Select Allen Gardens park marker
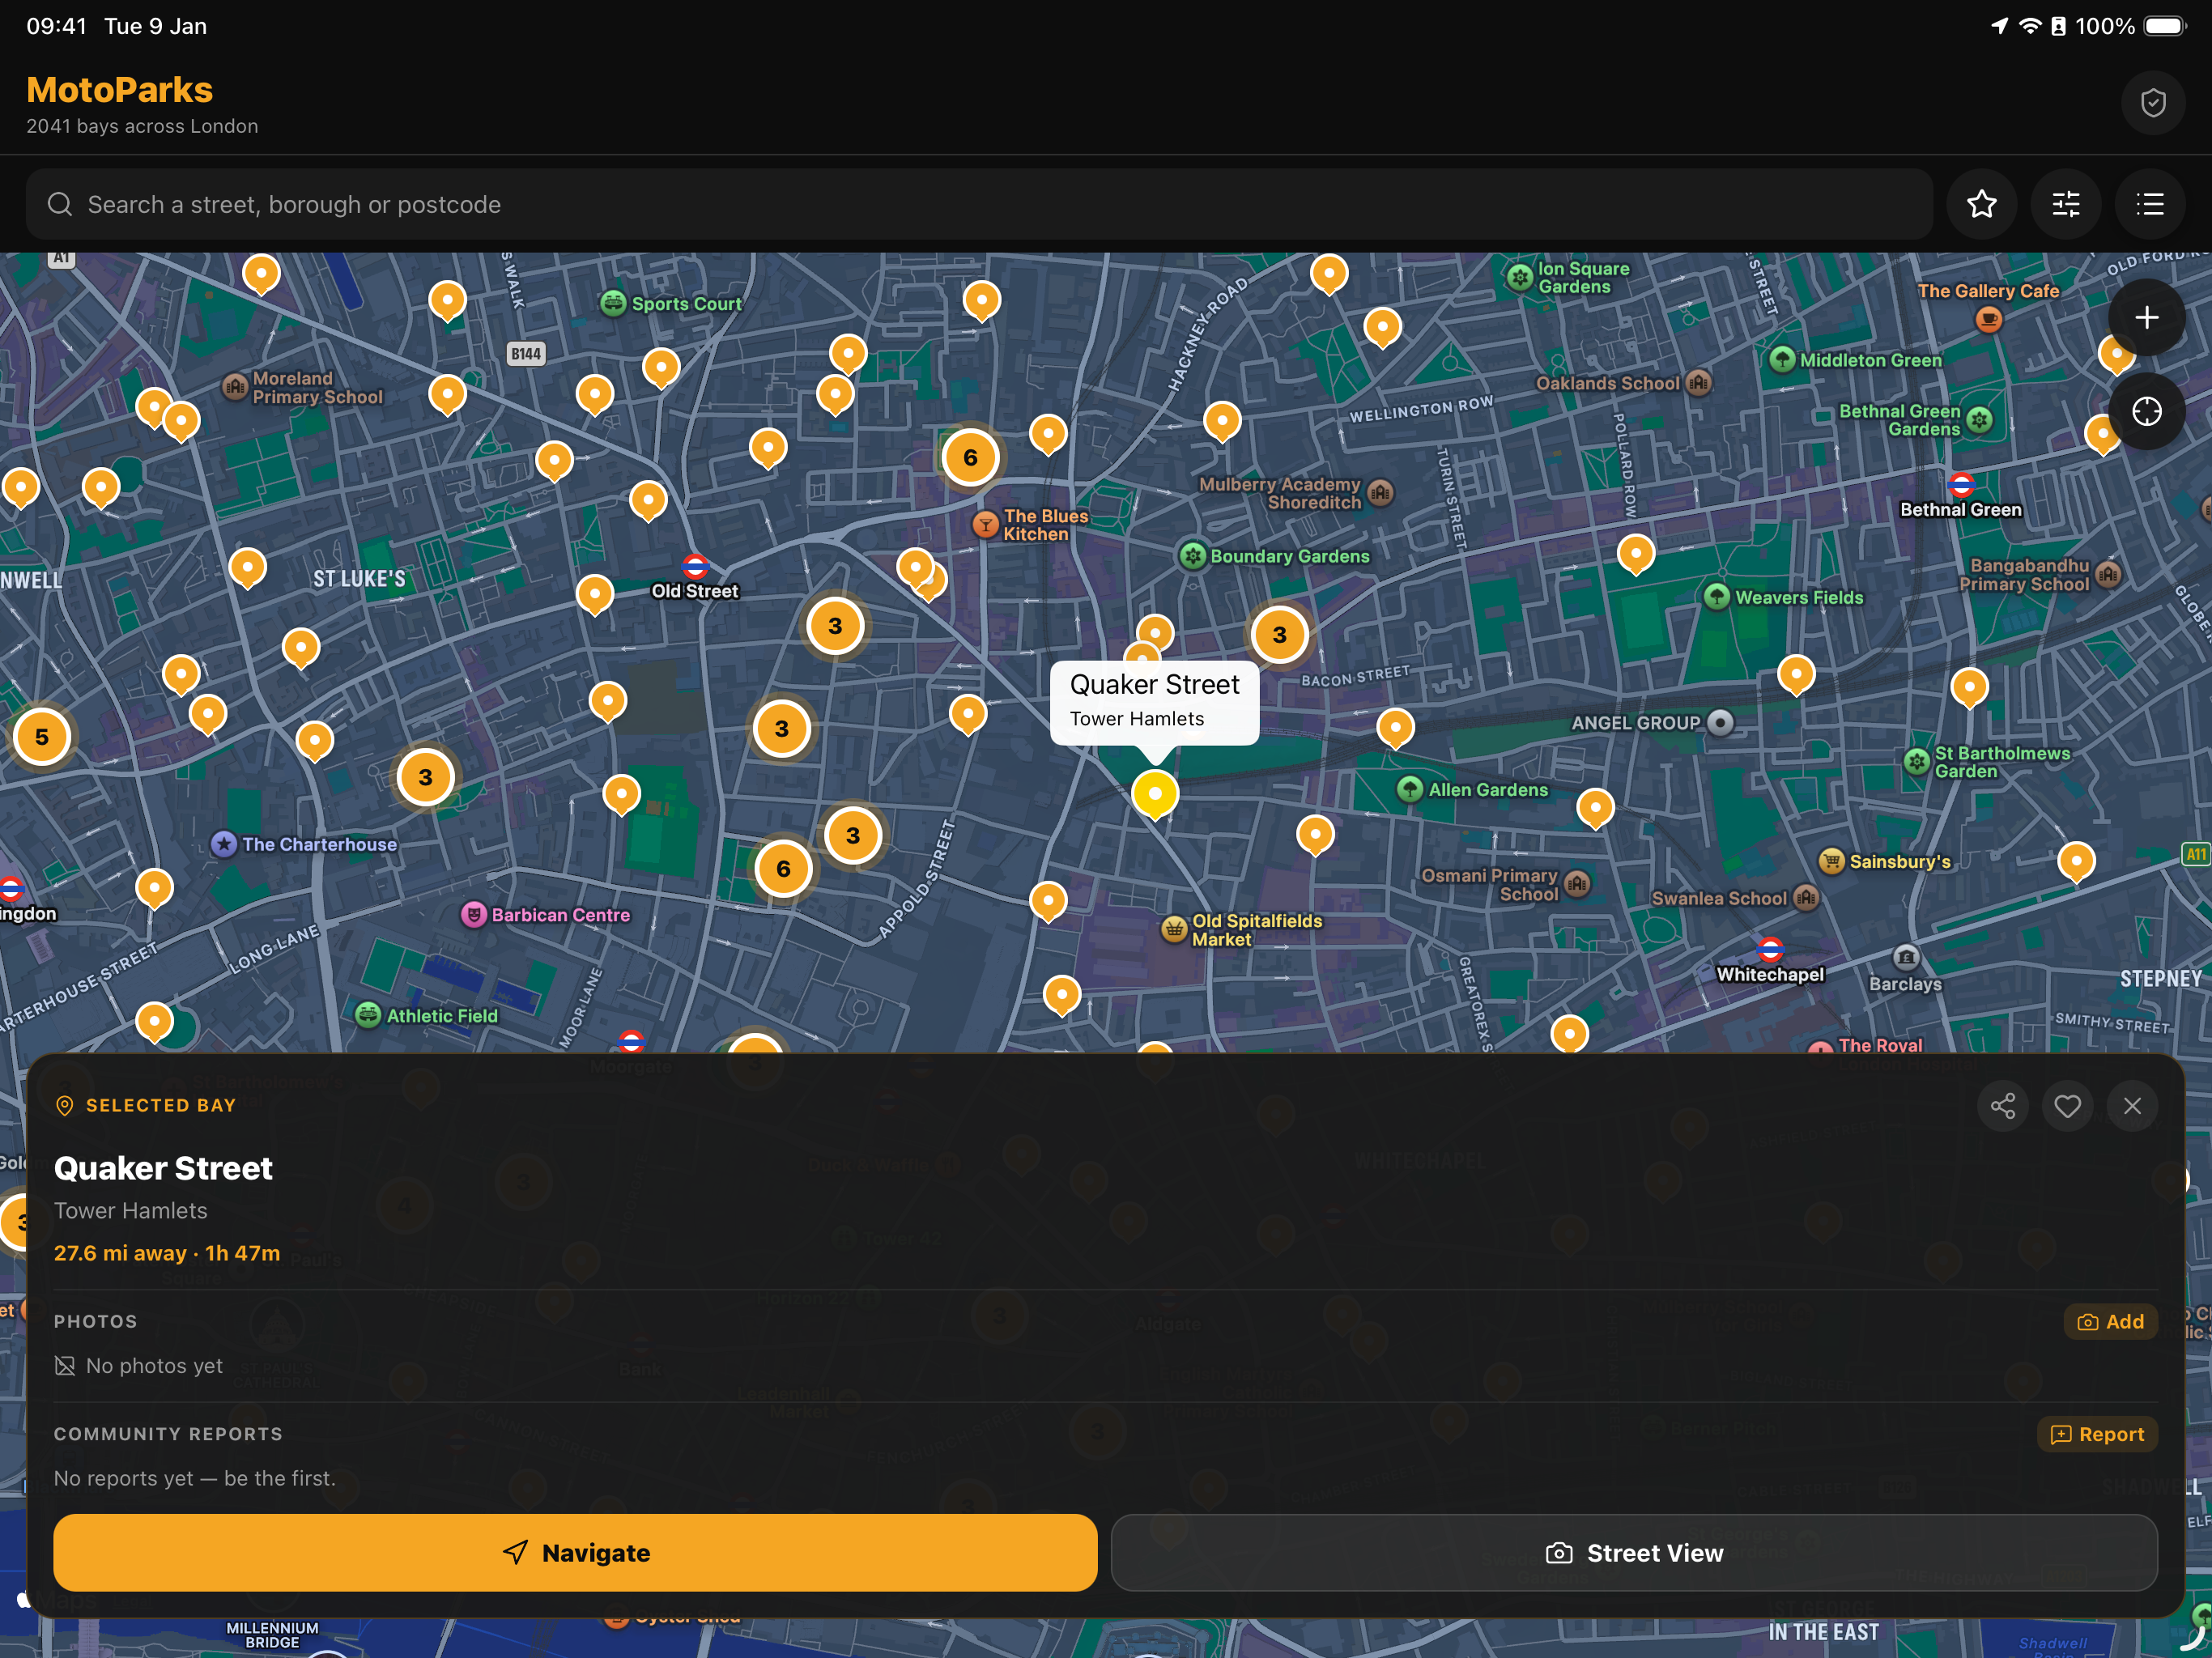 point(1410,789)
